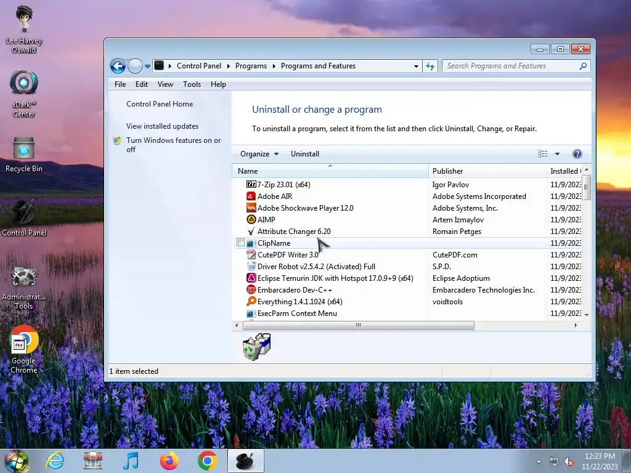Sort by the Publisher column header
This screenshot has height=473, width=631.
tap(488, 171)
